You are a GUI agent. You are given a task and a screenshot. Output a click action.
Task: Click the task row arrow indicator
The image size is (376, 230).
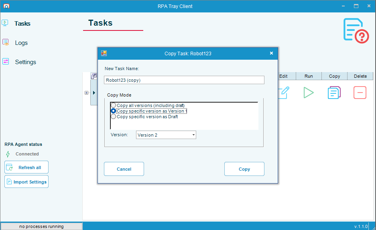coord(94,93)
